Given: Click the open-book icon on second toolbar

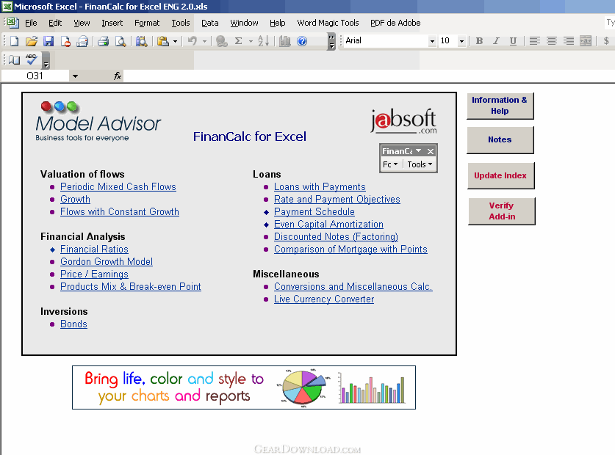Looking at the screenshot, I should (14, 60).
